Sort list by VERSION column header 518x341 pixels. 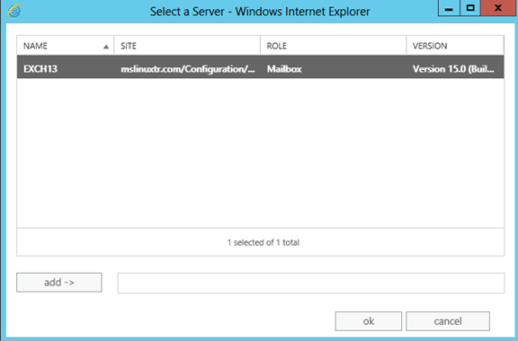[455, 46]
